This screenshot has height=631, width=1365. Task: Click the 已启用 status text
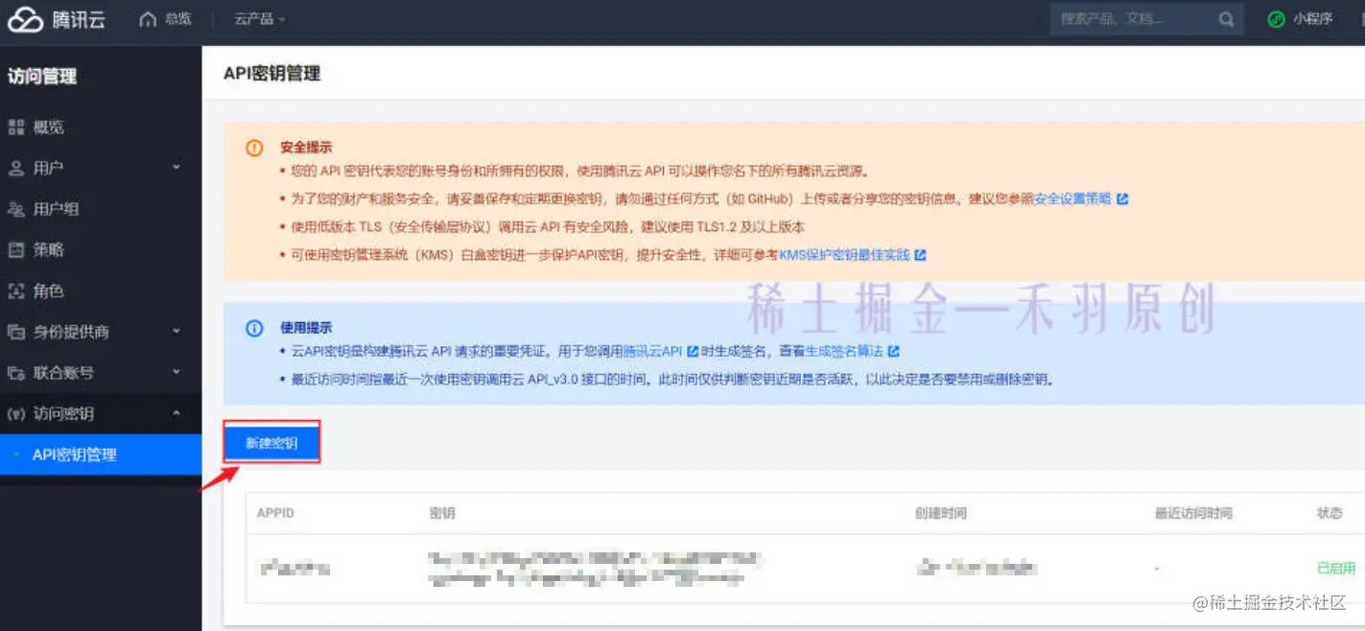point(1336,569)
